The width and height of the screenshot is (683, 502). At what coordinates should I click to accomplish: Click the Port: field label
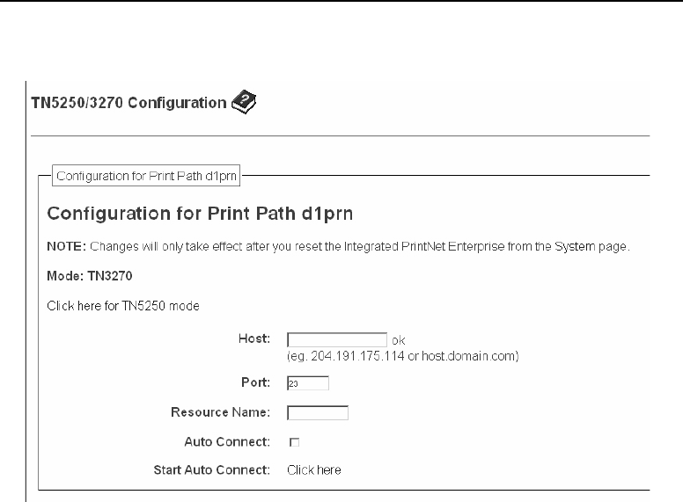tap(256, 383)
